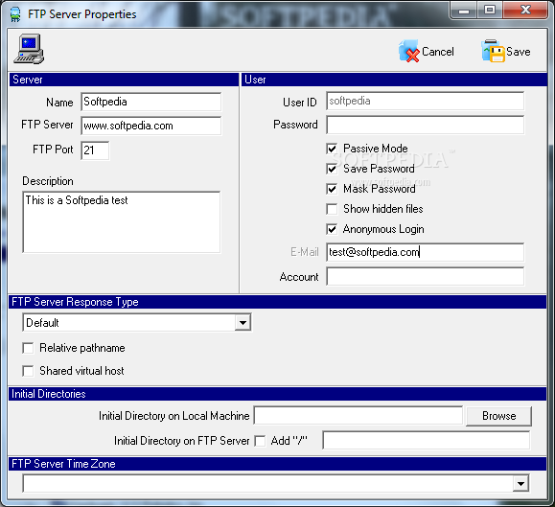Open the FTP Server Response Type dropdown
555x507 pixels.
click(x=243, y=323)
